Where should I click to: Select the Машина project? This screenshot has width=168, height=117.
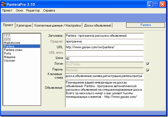tap(22, 57)
